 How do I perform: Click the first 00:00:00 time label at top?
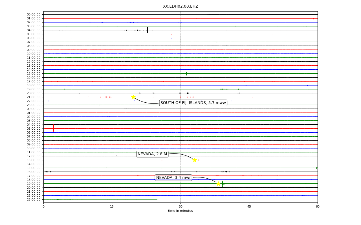coord(34,14)
